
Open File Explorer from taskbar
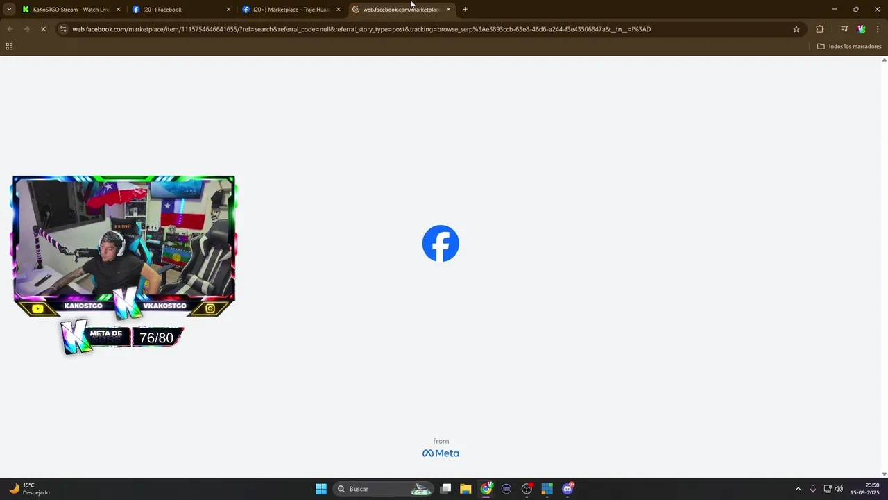pos(466,489)
